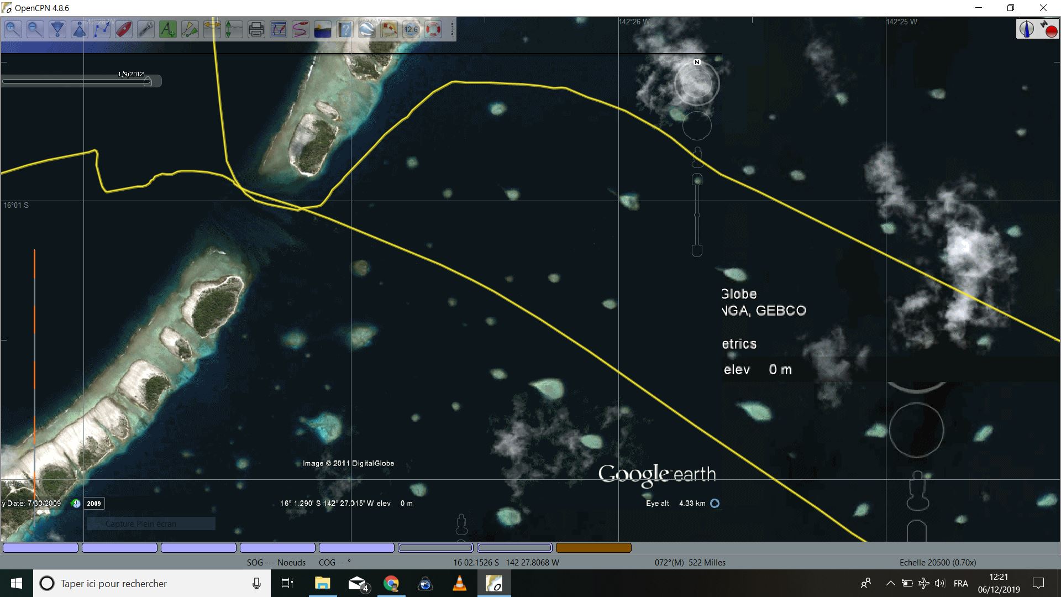
Task: Click the man overboard lifebuoy icon
Action: [433, 29]
